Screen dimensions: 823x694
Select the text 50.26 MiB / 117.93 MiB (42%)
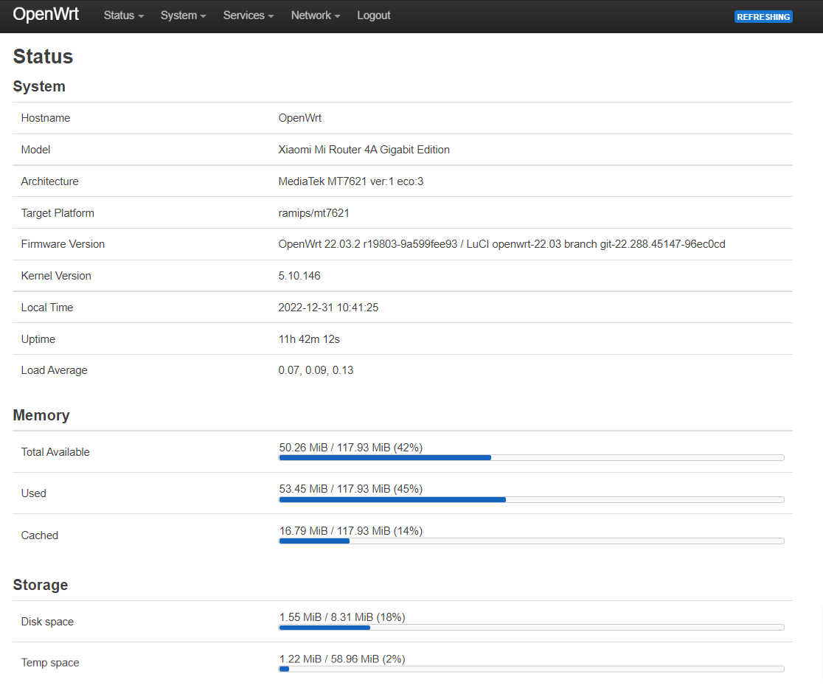click(350, 448)
